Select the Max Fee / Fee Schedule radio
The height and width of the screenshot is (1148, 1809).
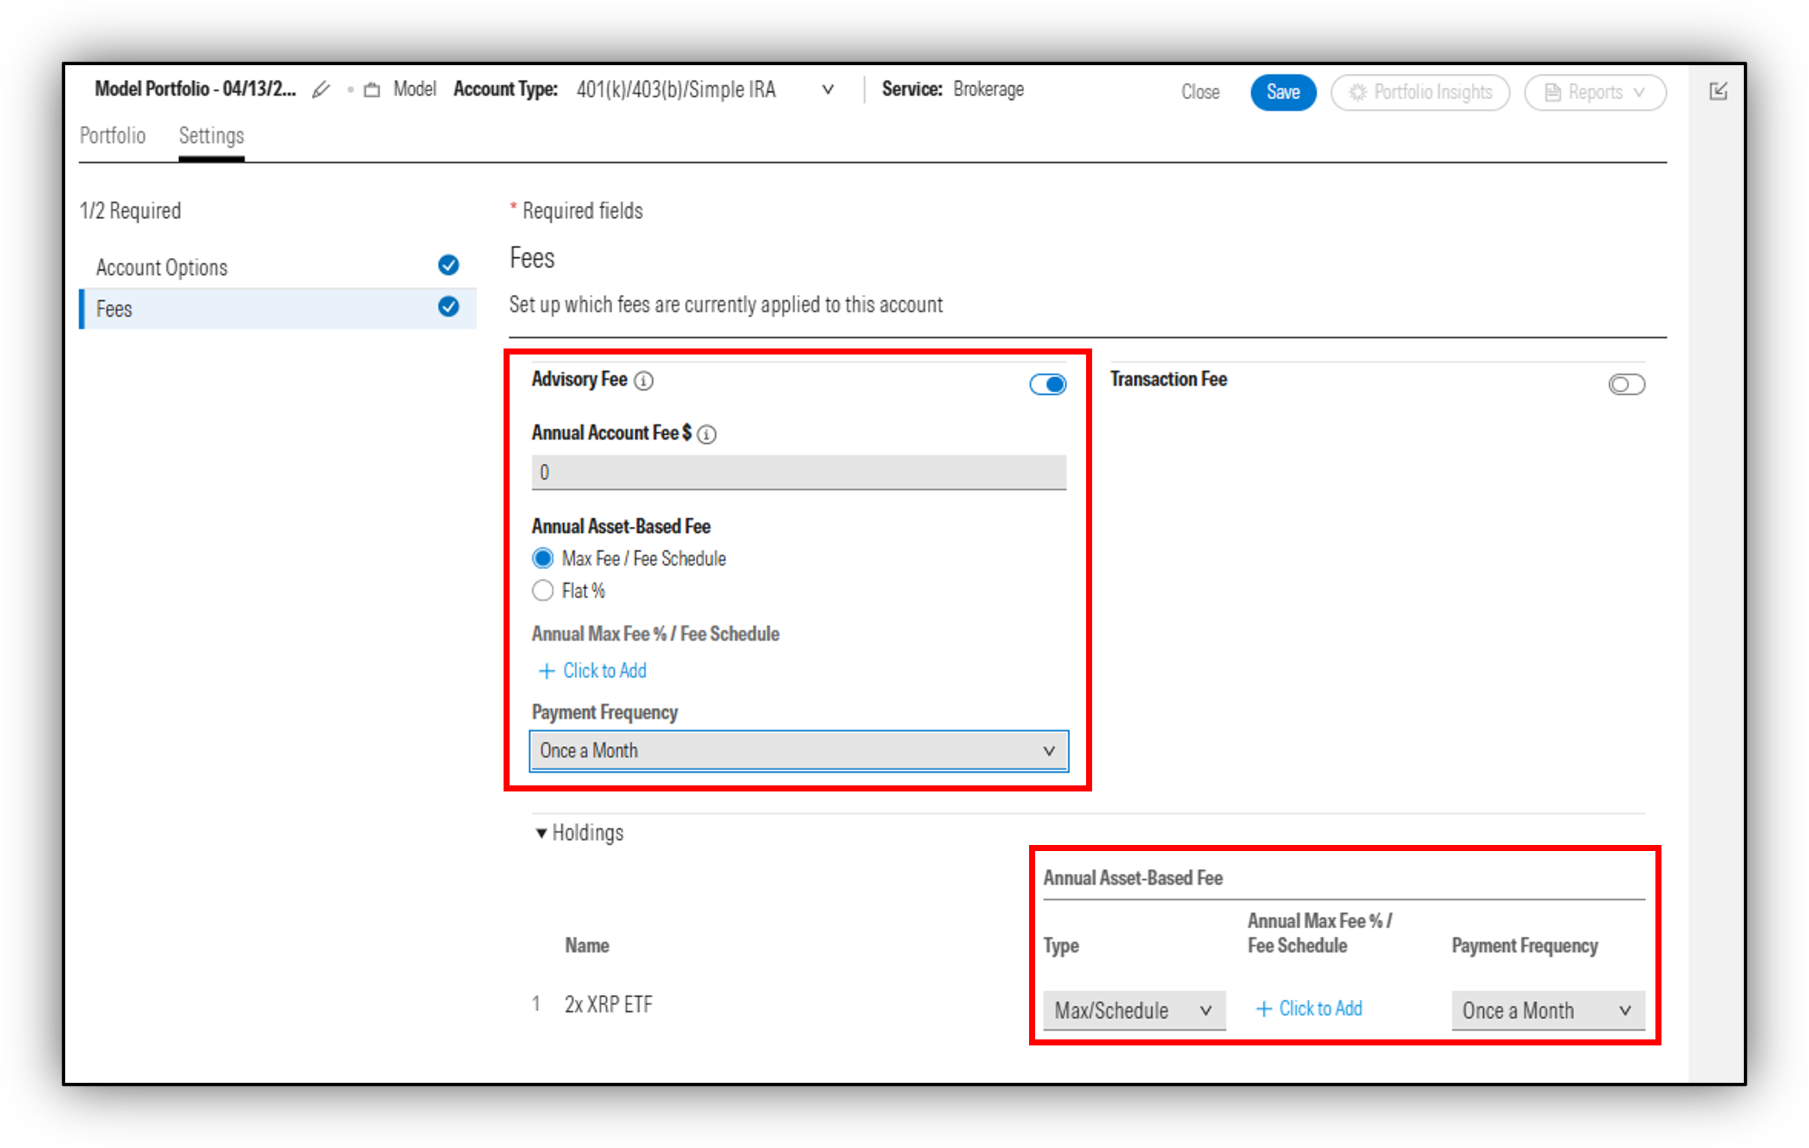(x=542, y=559)
